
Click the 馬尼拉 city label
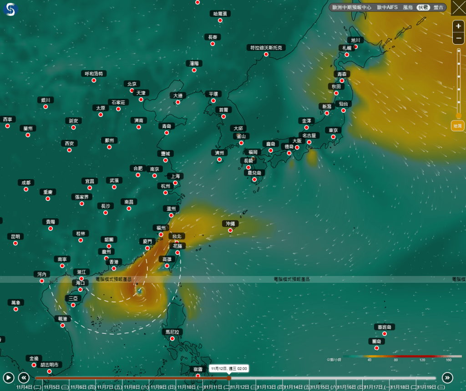click(x=172, y=332)
